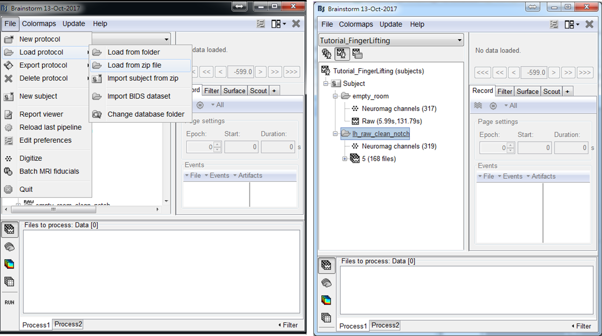The height and width of the screenshot is (336, 602).
Task: Collapse the Subject tree node
Action: (326, 84)
